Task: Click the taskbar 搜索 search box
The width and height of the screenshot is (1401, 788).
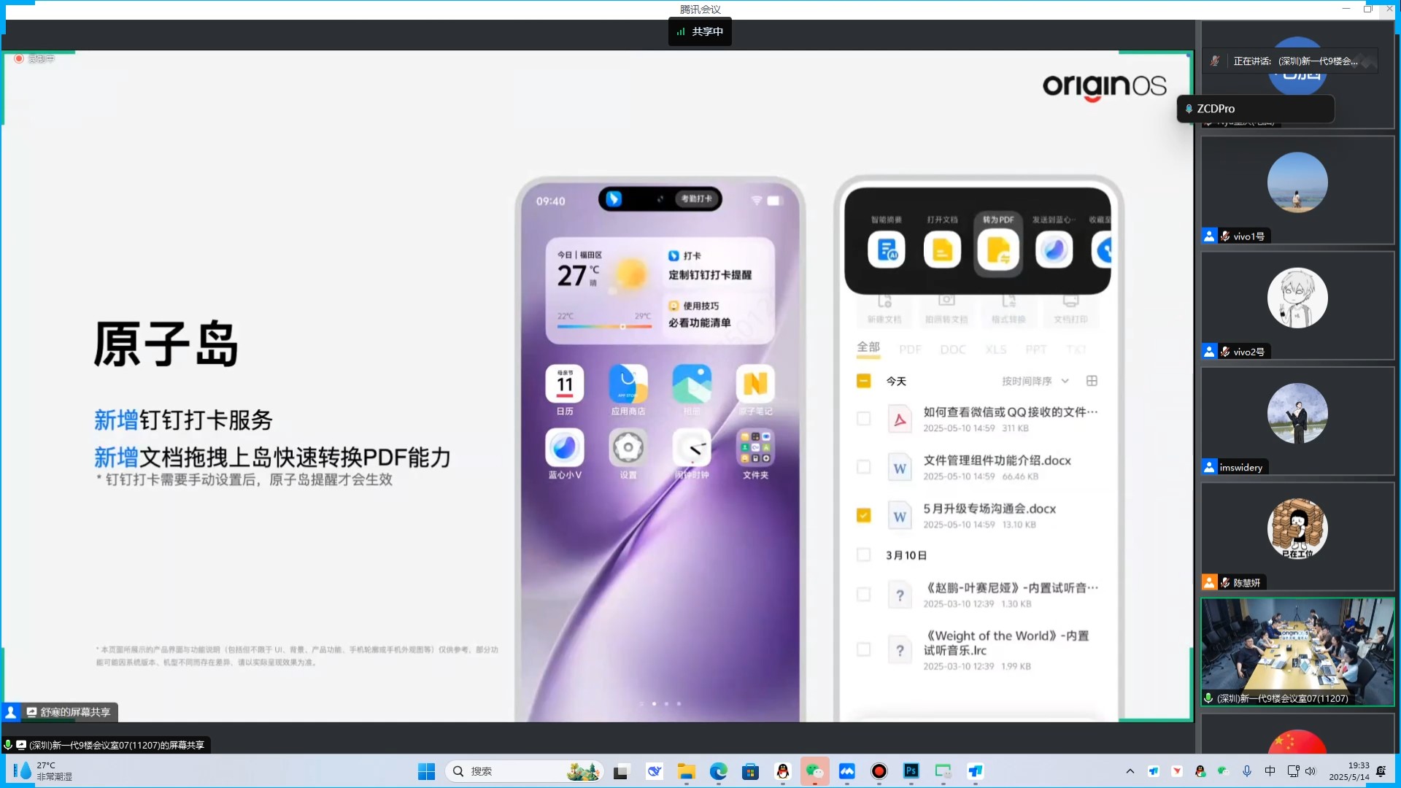Action: (x=525, y=771)
